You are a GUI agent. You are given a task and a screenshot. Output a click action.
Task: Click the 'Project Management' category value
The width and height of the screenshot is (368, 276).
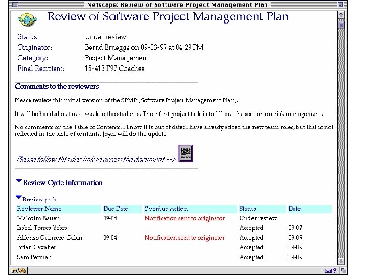coord(117,58)
